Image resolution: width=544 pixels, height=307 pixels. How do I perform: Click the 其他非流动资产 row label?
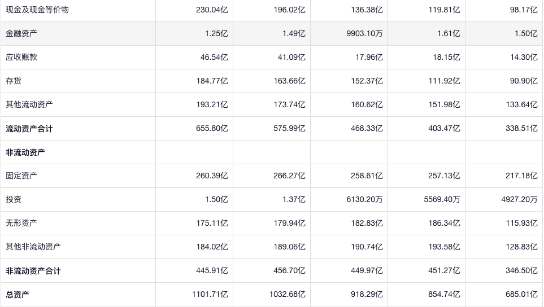point(33,247)
